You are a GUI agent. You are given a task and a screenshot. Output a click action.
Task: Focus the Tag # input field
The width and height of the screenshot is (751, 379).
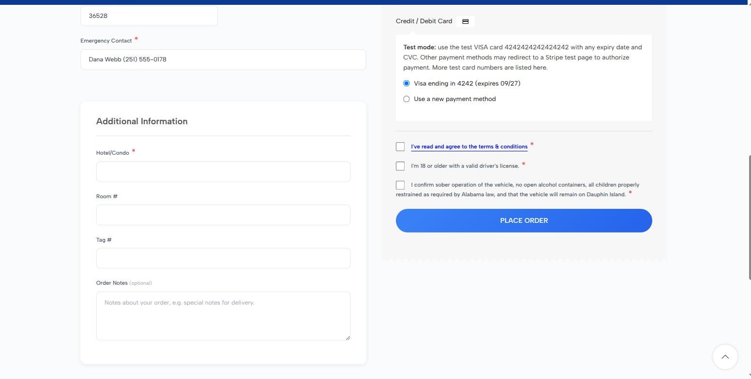click(223, 258)
